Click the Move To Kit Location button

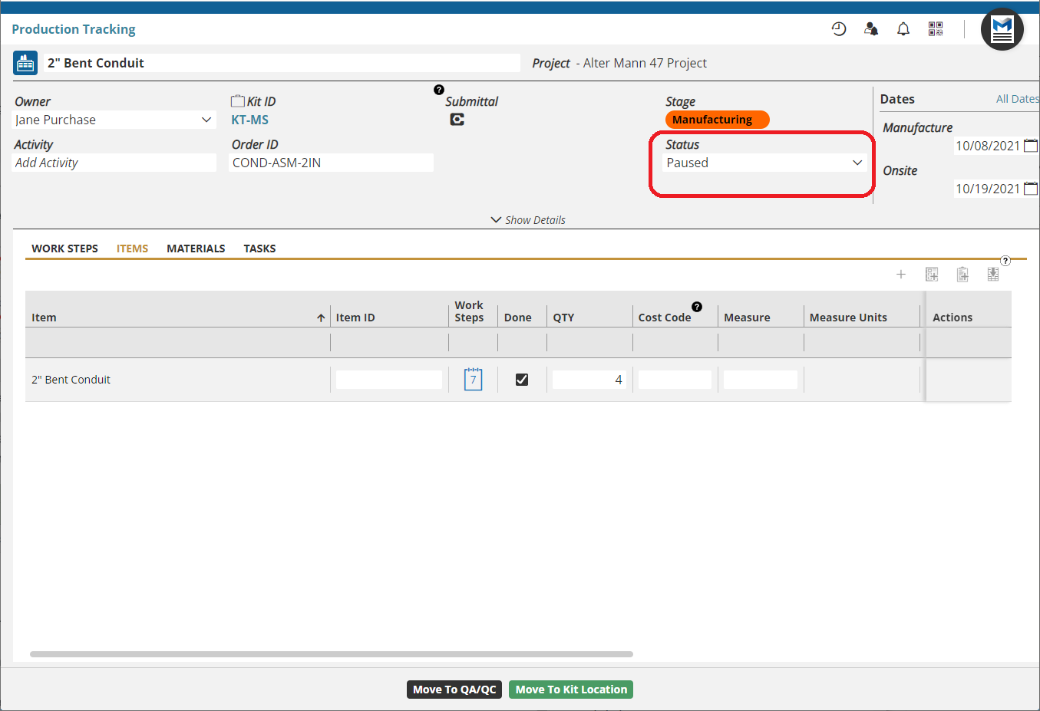[x=571, y=690]
